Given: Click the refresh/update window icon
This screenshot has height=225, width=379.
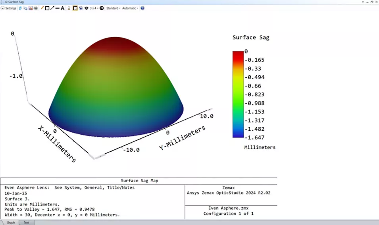Looking at the screenshot, I should tap(20, 8).
